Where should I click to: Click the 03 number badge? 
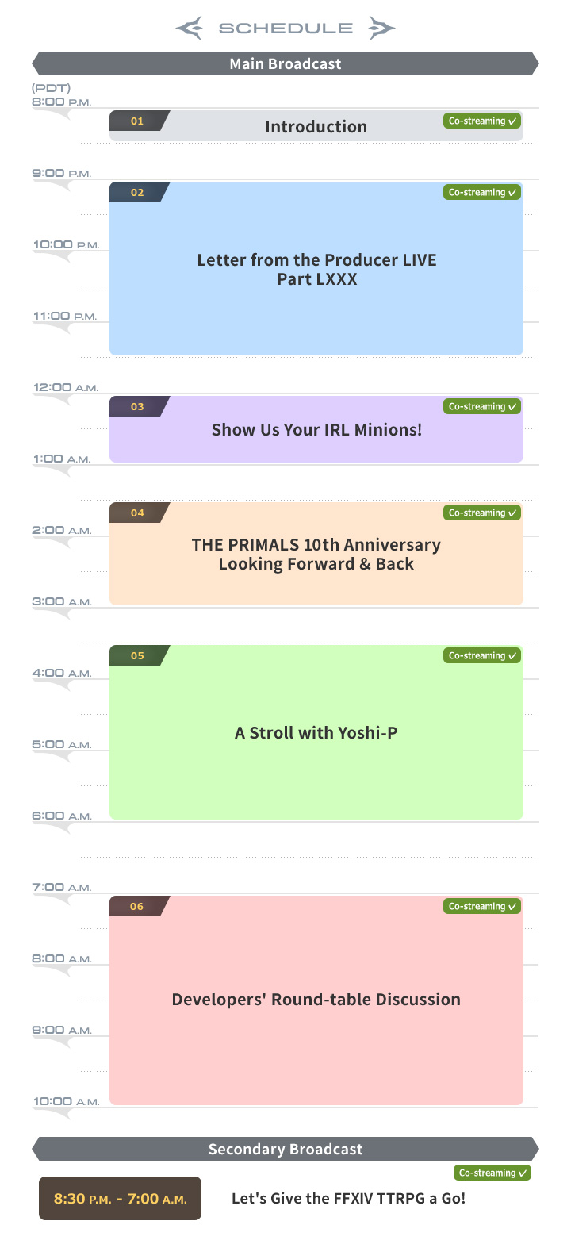click(x=138, y=407)
